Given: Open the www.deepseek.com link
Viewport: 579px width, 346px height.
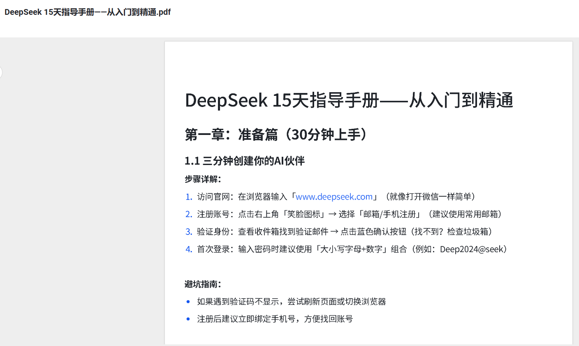Looking at the screenshot, I should point(334,197).
